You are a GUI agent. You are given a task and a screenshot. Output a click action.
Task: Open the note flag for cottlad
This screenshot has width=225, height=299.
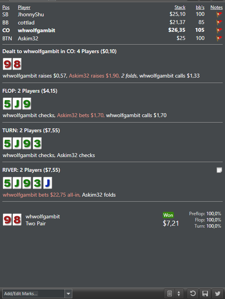point(219,23)
